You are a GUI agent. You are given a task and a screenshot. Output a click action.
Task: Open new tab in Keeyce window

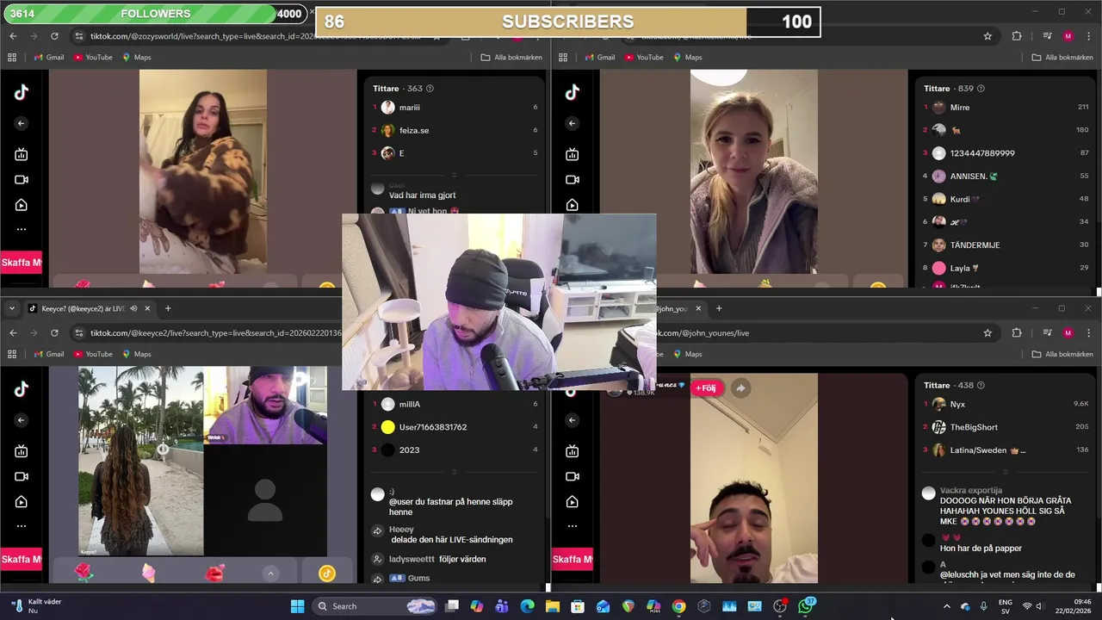point(168,308)
